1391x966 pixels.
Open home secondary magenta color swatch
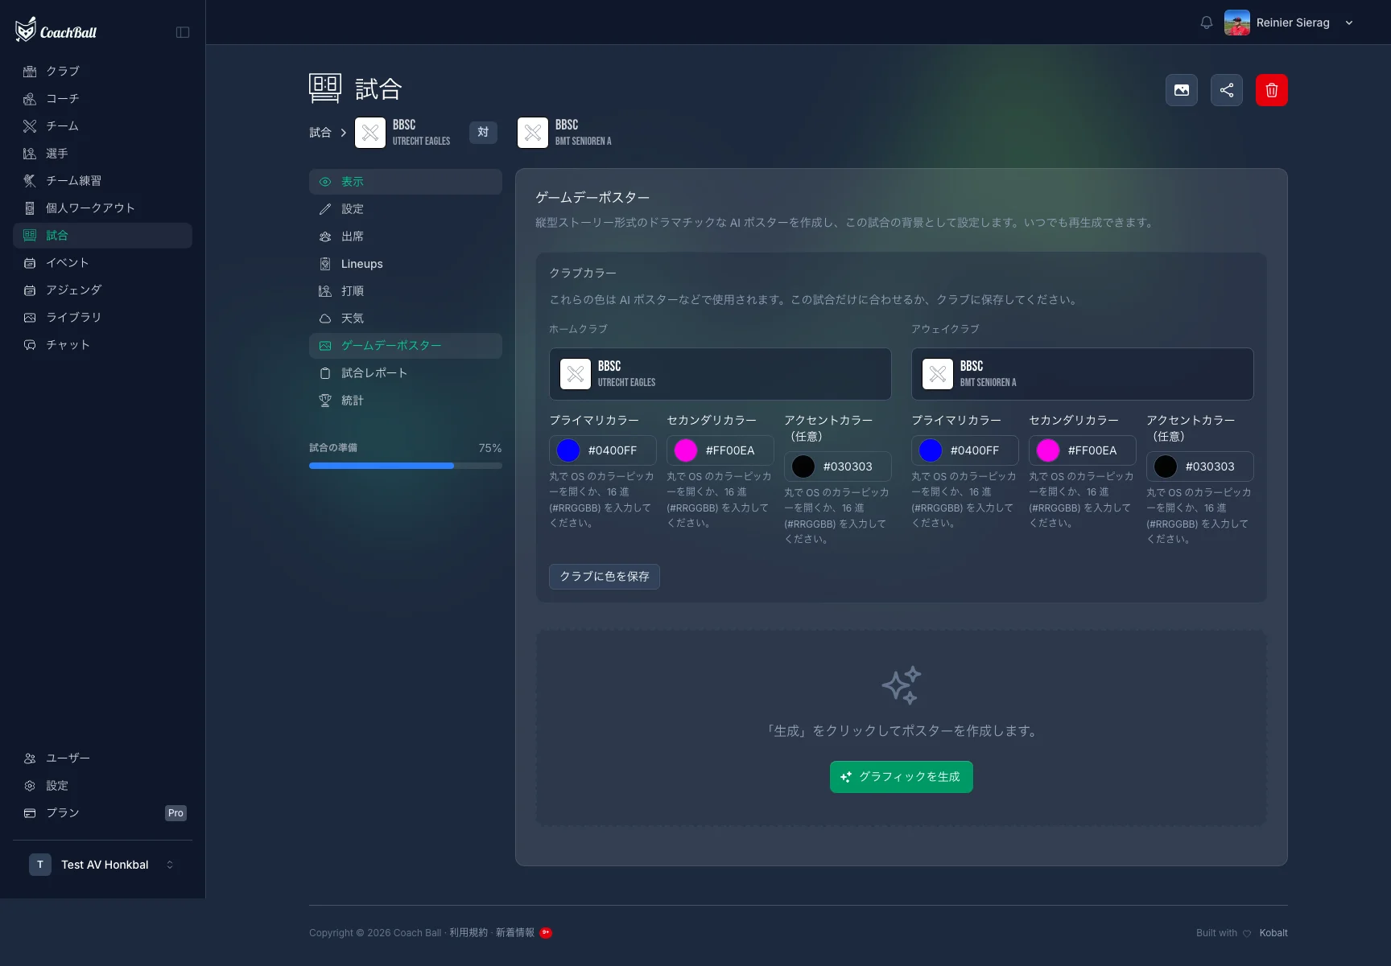click(686, 450)
